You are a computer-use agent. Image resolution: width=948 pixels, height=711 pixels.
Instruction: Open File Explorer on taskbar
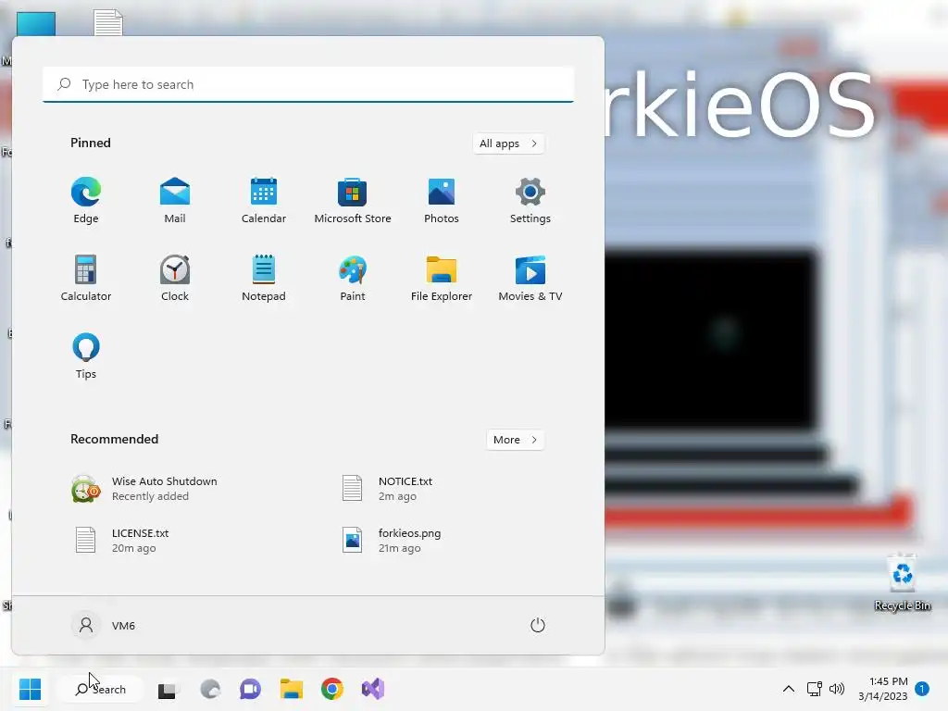point(292,689)
